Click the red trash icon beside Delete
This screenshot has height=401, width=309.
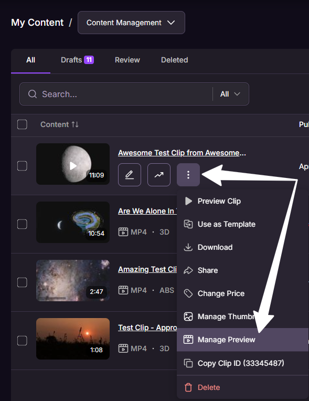tap(188, 387)
